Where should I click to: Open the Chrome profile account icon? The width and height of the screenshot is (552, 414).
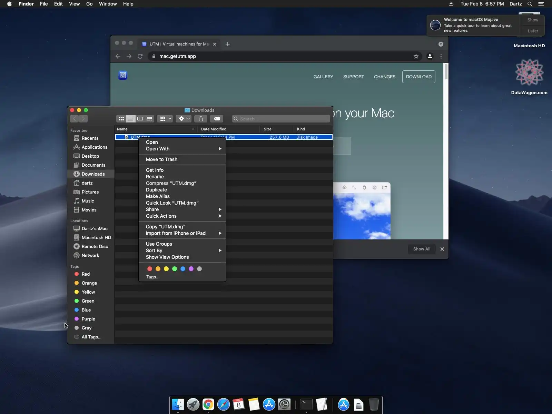pyautogui.click(x=430, y=56)
